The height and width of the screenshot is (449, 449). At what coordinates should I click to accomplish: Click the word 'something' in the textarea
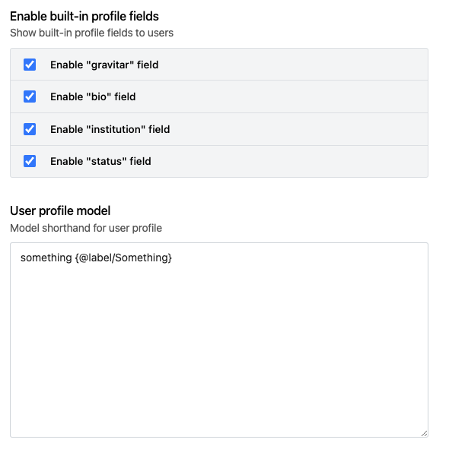pyautogui.click(x=46, y=258)
